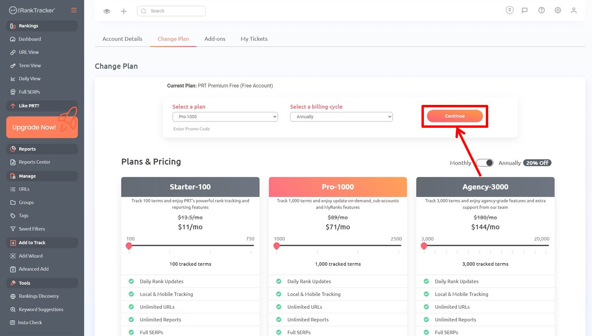This screenshot has width=592, height=336.
Task: Click the Rankings Discovery globe icon
Action: pyautogui.click(x=13, y=296)
